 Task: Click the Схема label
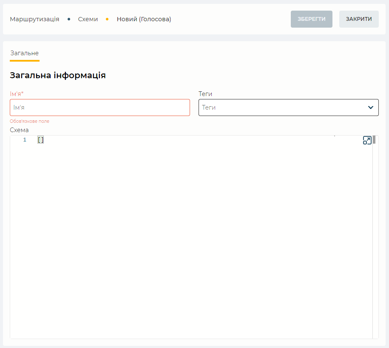click(x=19, y=130)
